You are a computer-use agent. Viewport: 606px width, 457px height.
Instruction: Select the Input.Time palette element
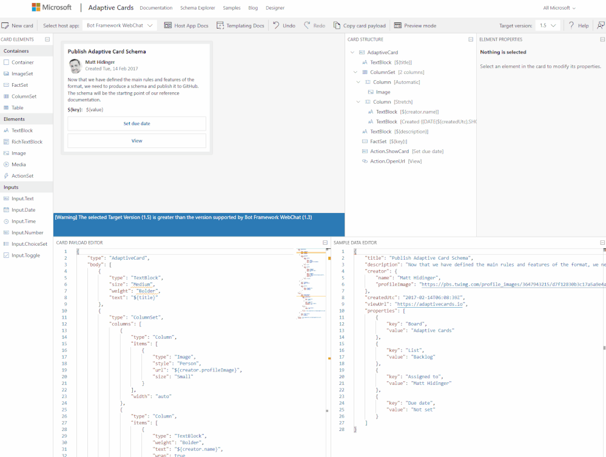26,221
